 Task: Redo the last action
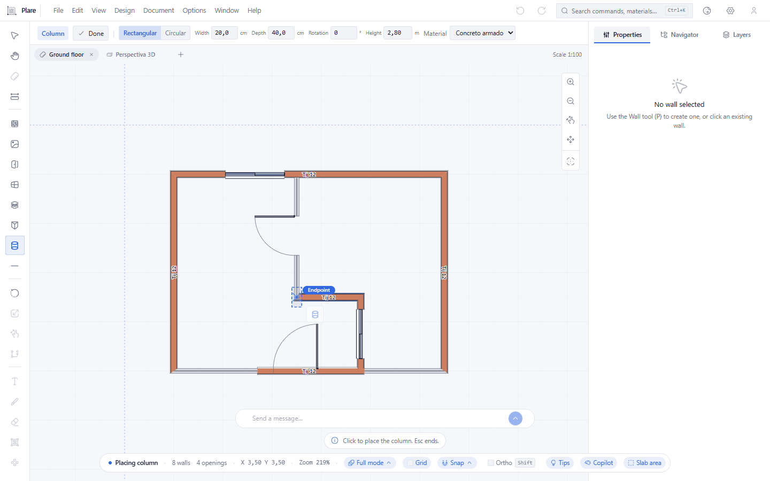pos(542,11)
